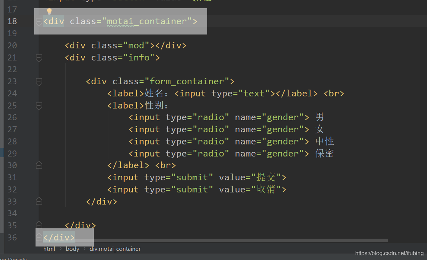Collapse the fold at line 18 motai_container
The image size is (427, 260).
(x=39, y=22)
